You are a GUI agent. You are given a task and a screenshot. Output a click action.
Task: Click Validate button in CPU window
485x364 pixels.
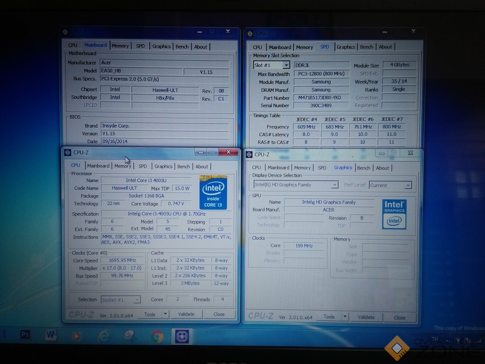(x=186, y=314)
